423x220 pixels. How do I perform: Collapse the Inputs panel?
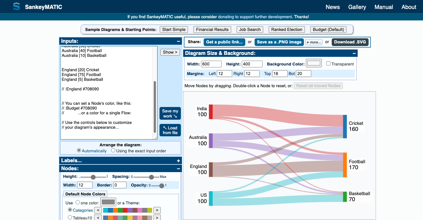point(178,41)
